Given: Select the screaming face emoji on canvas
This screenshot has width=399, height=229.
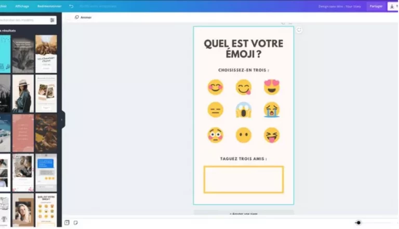Looking at the screenshot, I should coord(243,110).
